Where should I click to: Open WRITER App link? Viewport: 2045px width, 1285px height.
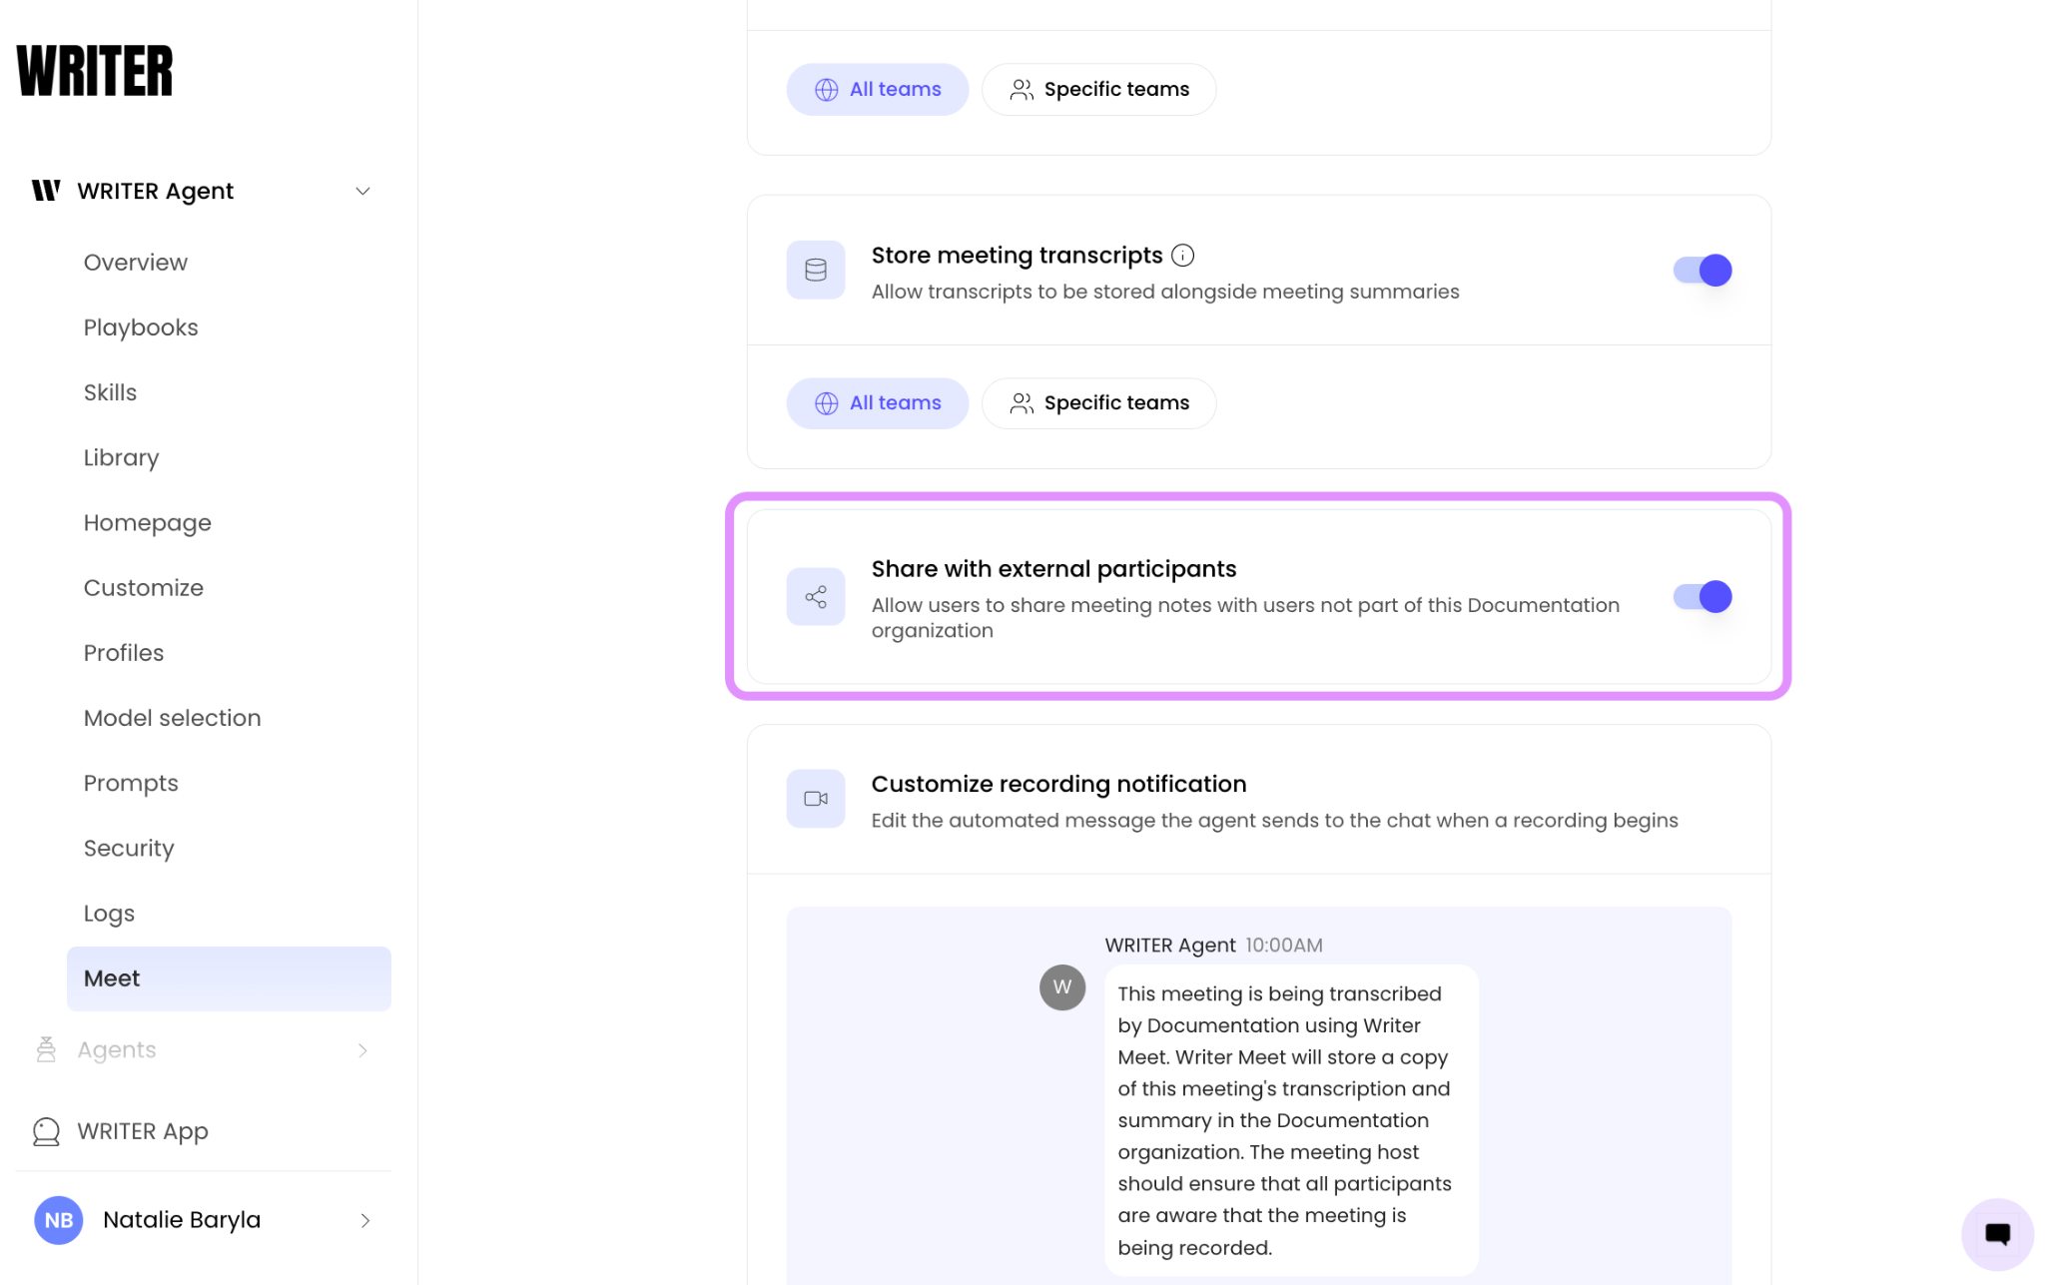pyautogui.click(x=143, y=1131)
